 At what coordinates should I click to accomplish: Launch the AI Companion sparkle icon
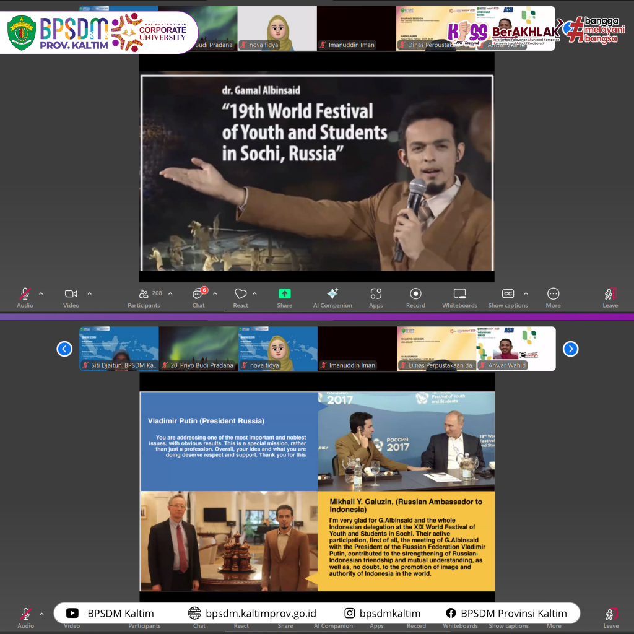coord(332,298)
